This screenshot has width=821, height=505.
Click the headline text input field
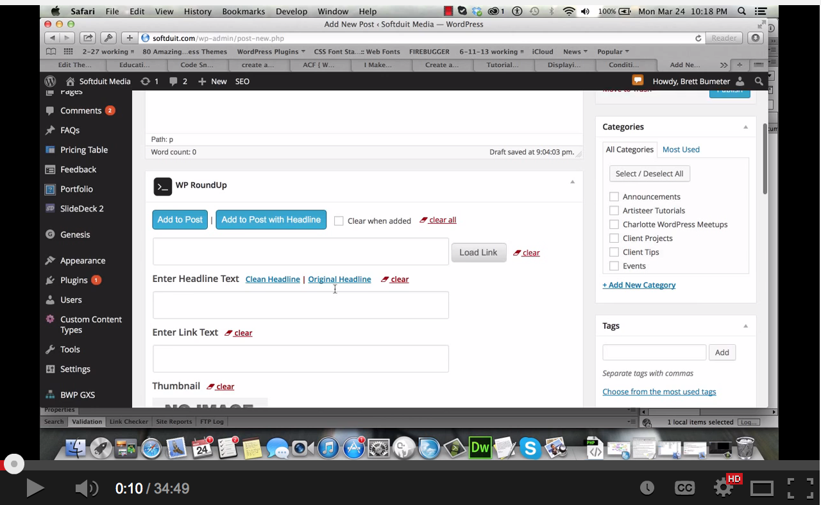point(301,305)
